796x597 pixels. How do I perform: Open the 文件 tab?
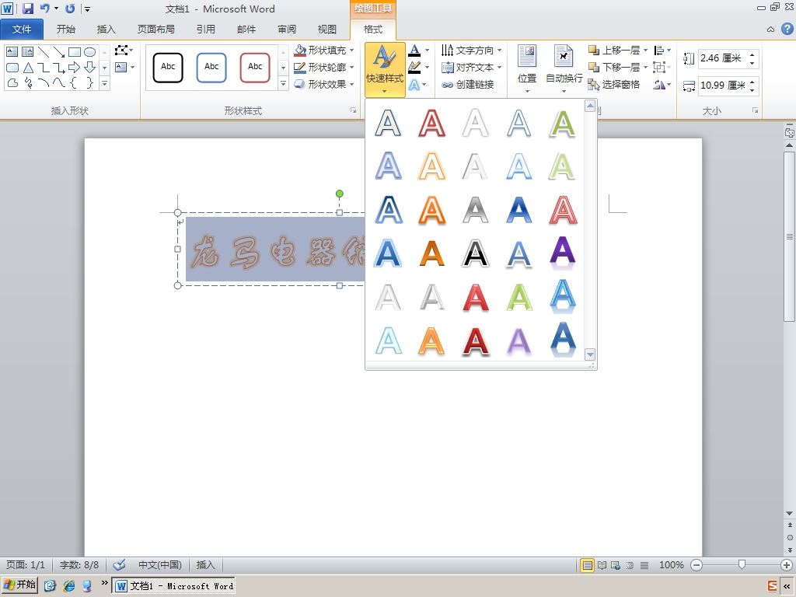(x=22, y=30)
